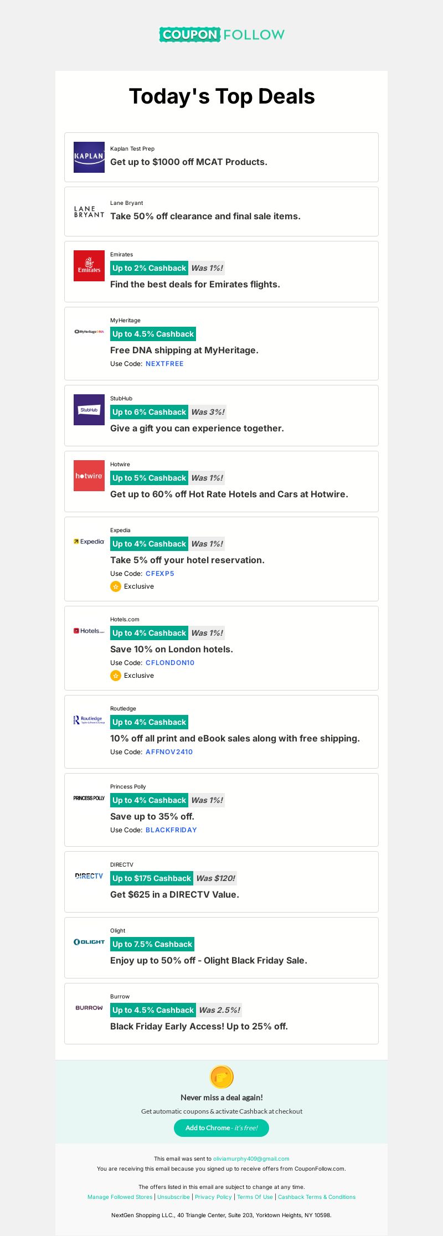Click the CouponFollow logo at top

221,34
